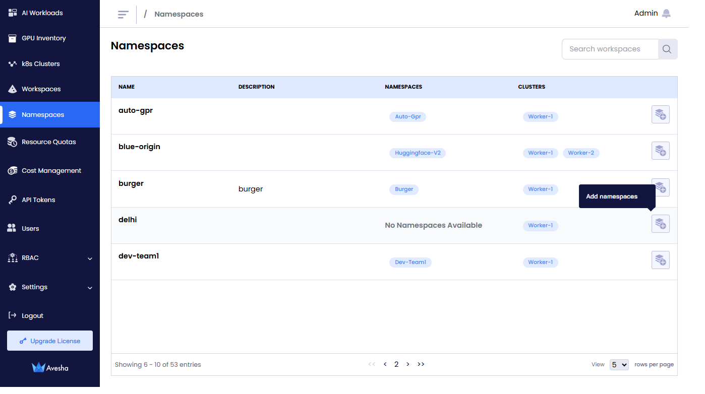Go to first page of results
The width and height of the screenshot is (705, 394).
(x=372, y=364)
